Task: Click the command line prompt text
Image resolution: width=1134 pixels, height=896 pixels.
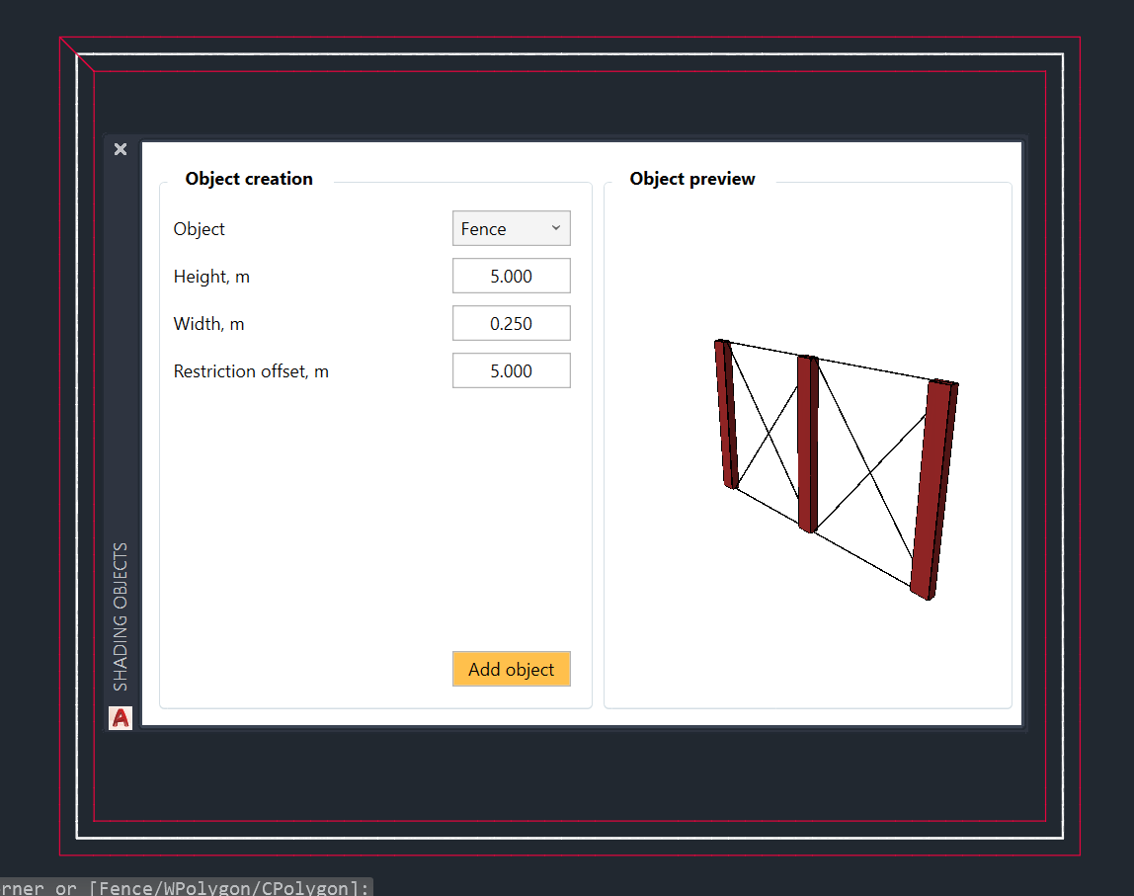Action: [186, 887]
